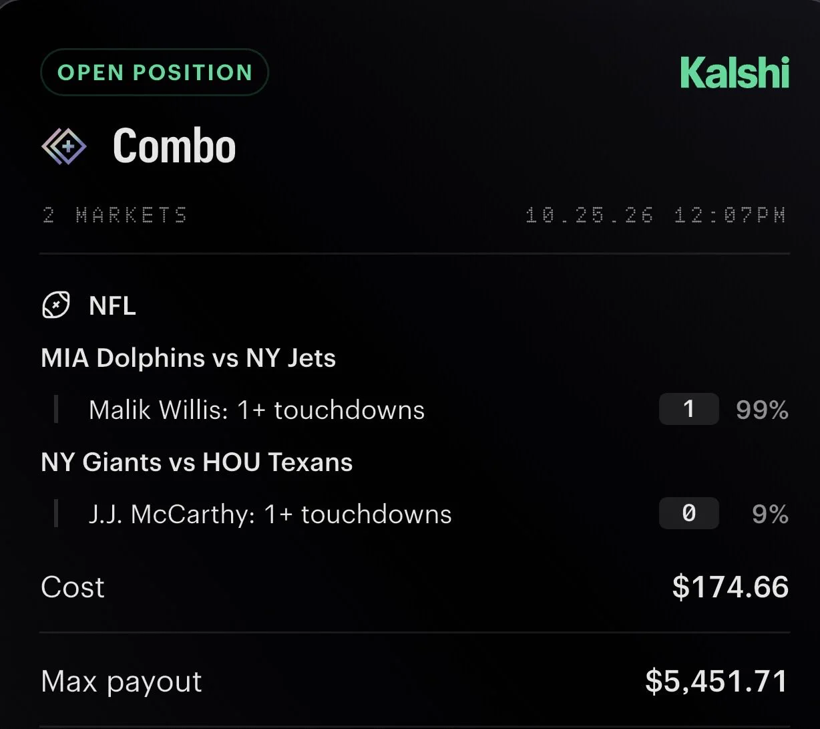Click the 99% probability value
820x729 pixels.
point(762,410)
